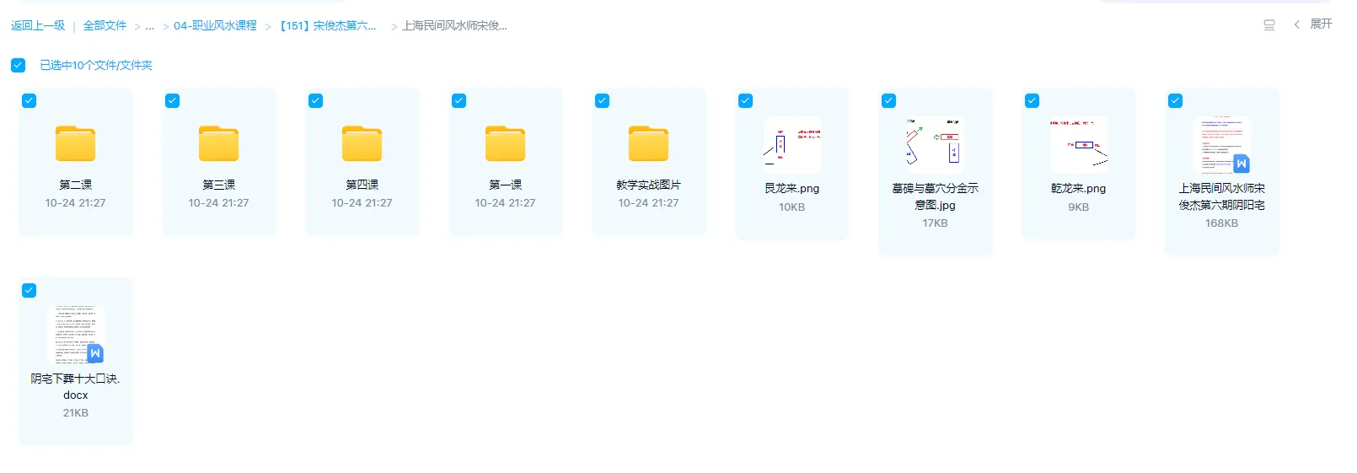The height and width of the screenshot is (473, 1357).
Task: Uncheck the 第二课 folder checkbox
Action: click(29, 100)
